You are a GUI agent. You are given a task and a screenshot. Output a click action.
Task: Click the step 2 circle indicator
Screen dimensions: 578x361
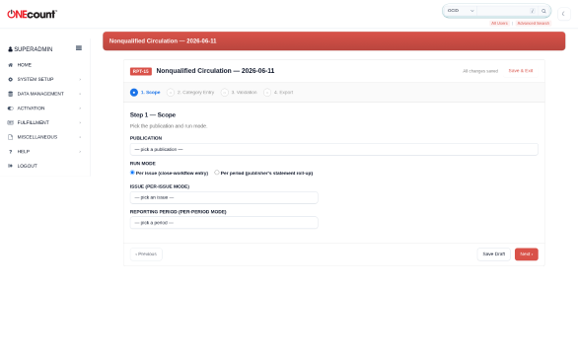click(171, 93)
